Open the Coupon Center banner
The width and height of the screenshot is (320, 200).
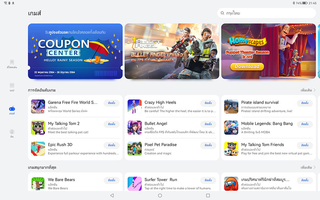(x=75, y=51)
